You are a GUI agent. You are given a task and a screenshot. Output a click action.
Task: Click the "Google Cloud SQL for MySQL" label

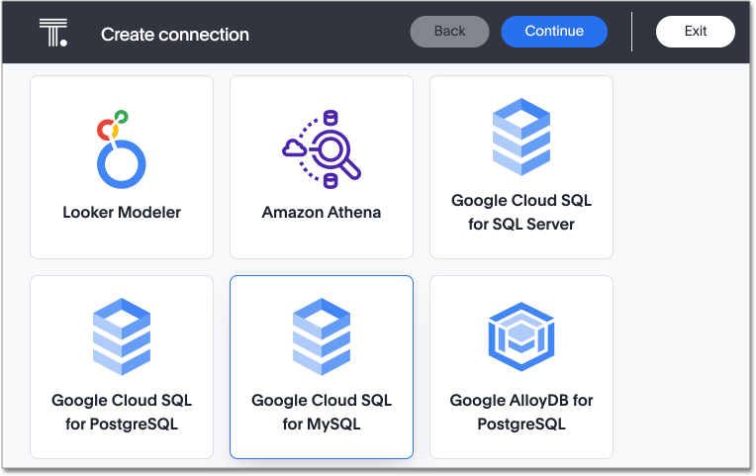[x=322, y=413]
